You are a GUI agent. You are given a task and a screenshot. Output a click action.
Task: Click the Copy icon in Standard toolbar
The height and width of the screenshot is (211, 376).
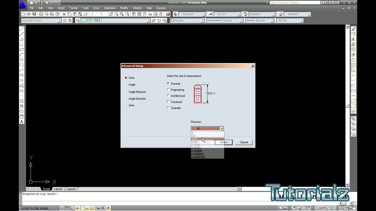[x=69, y=14]
